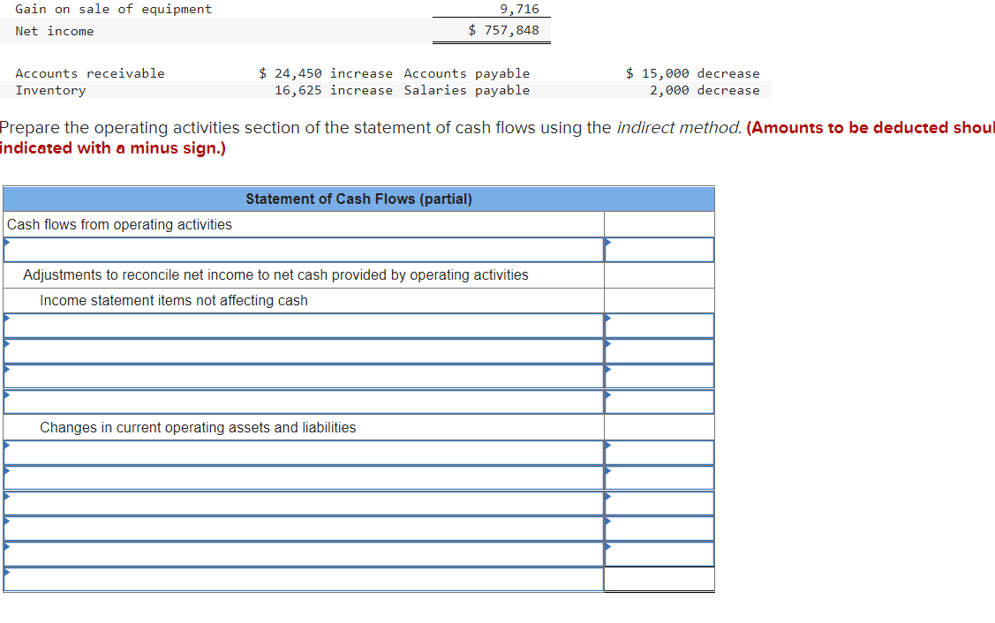This screenshot has height=623, width=995.
Task: Click 'Gain on sale of equipment' text
Action: click(x=114, y=9)
